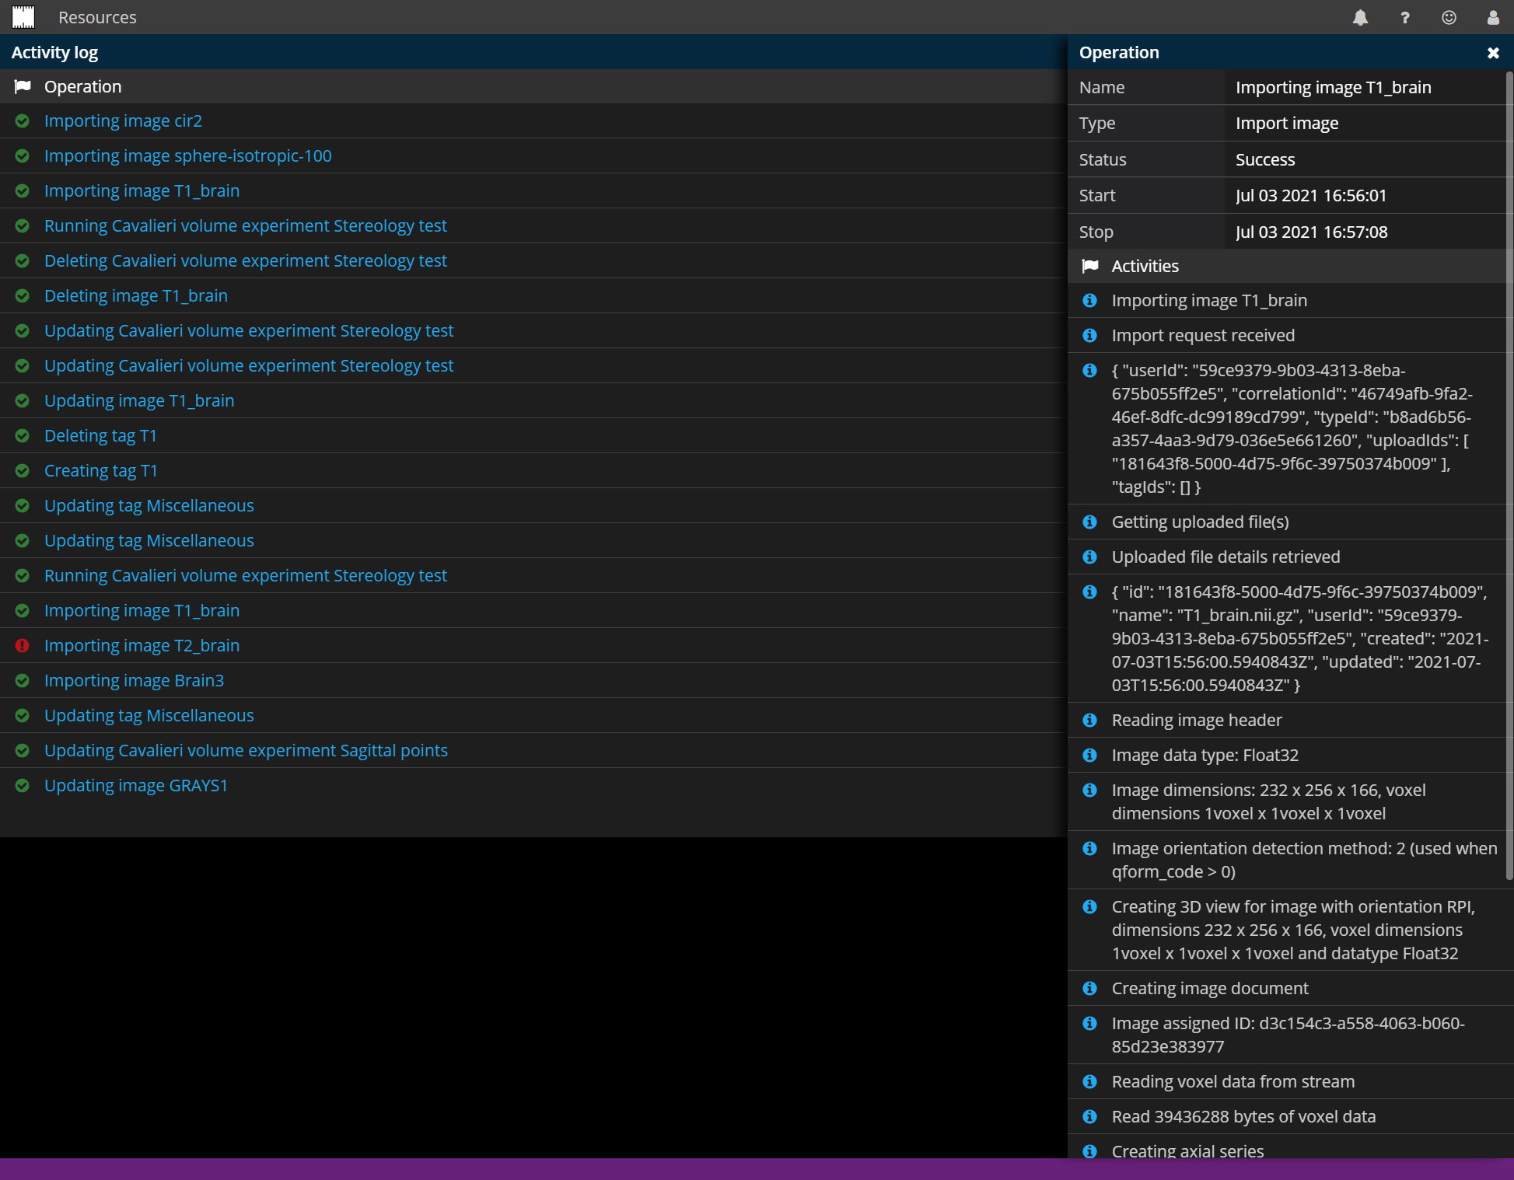Select the Status value Success
The image size is (1514, 1180).
pyautogui.click(x=1265, y=159)
